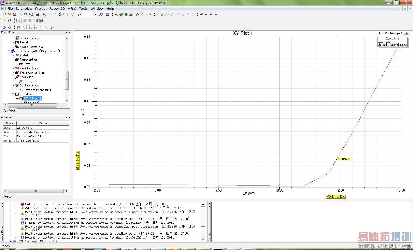Open the Help menu
The height and width of the screenshot is (250, 413).
pos(110,9)
